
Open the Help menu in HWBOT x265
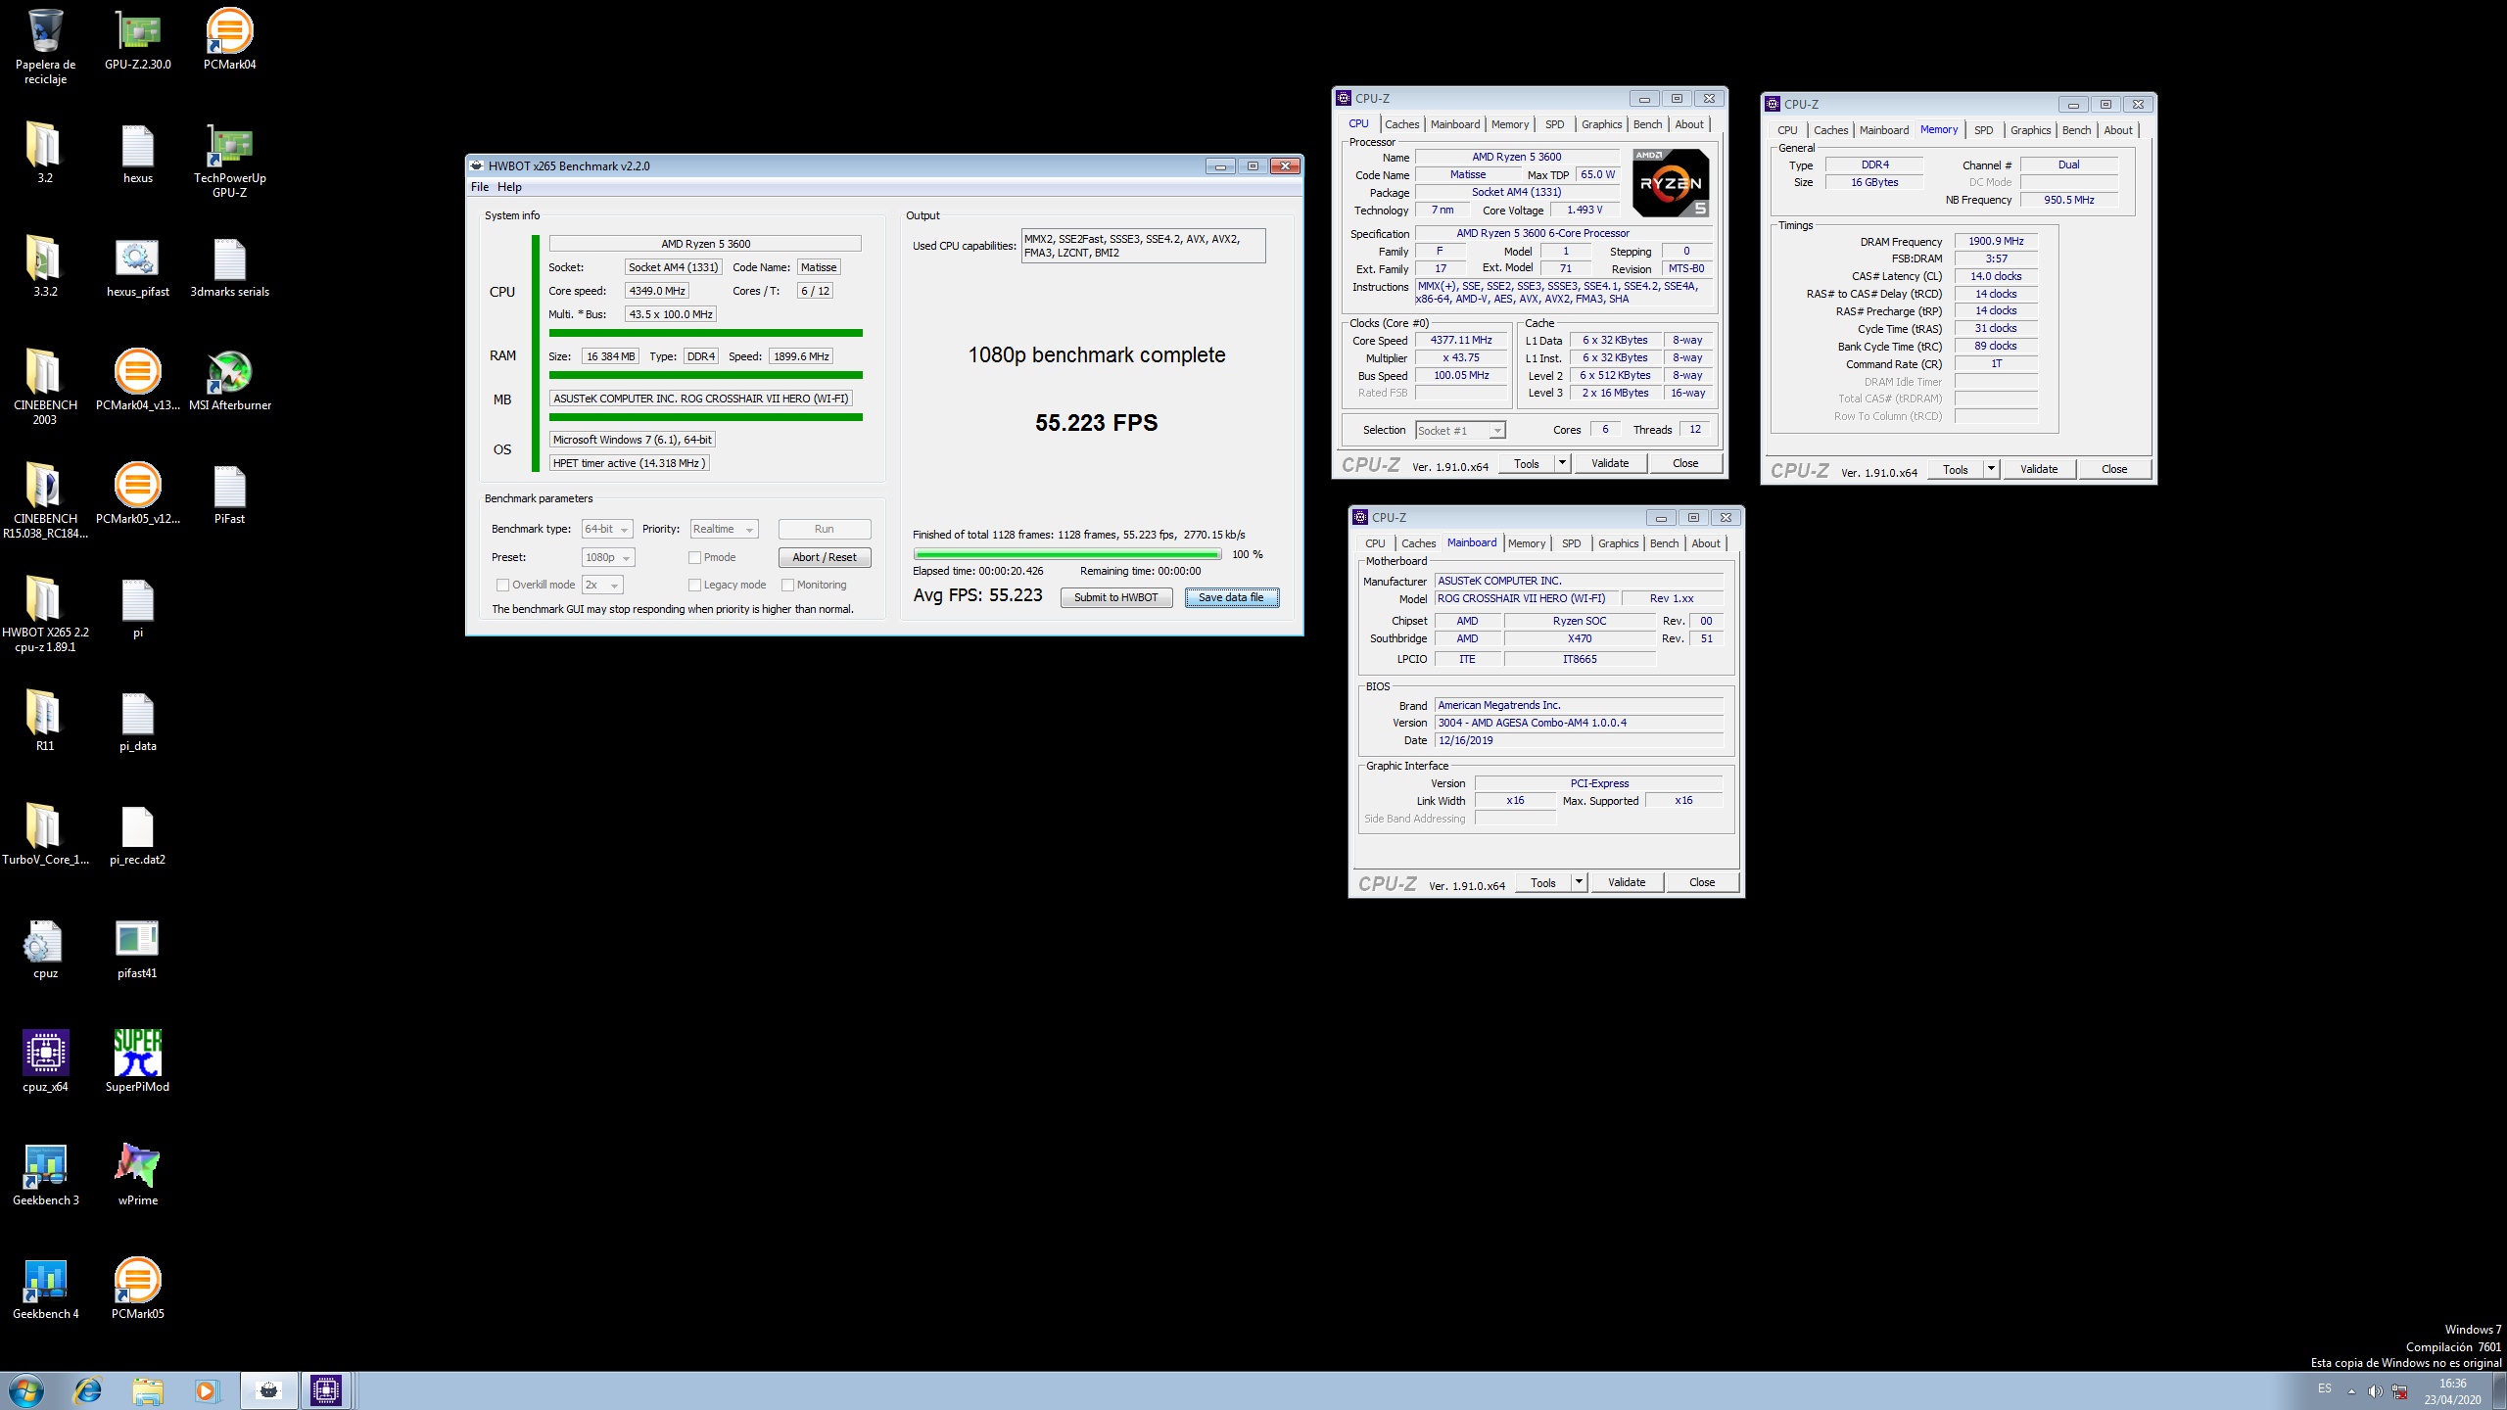pos(509,187)
